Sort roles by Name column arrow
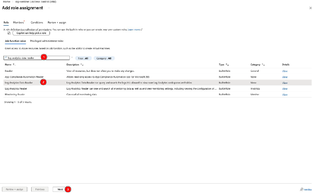 (x=14, y=64)
